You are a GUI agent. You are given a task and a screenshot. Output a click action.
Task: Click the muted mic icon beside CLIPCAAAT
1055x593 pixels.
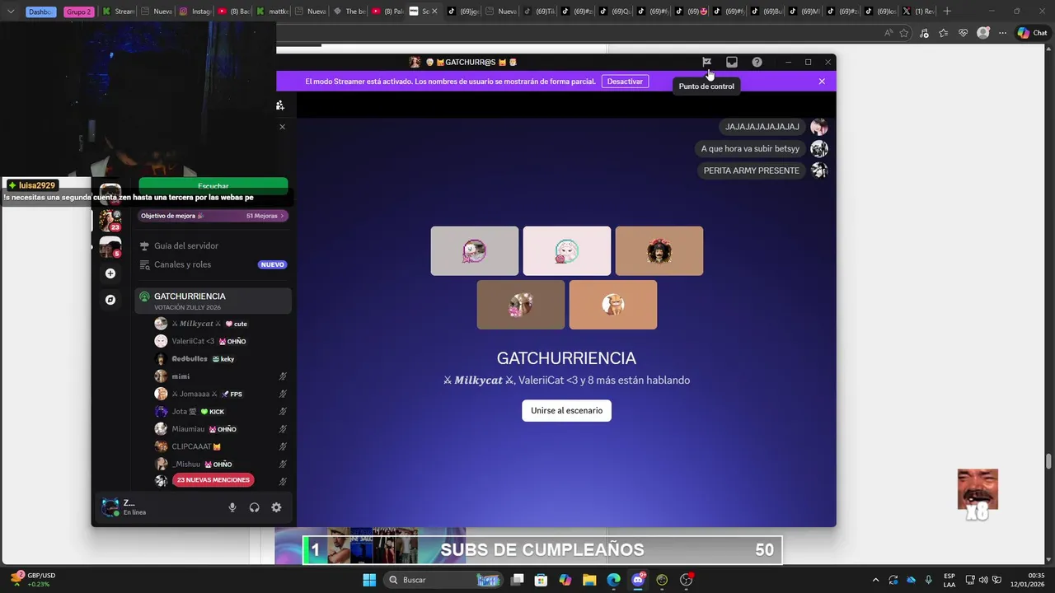(283, 446)
